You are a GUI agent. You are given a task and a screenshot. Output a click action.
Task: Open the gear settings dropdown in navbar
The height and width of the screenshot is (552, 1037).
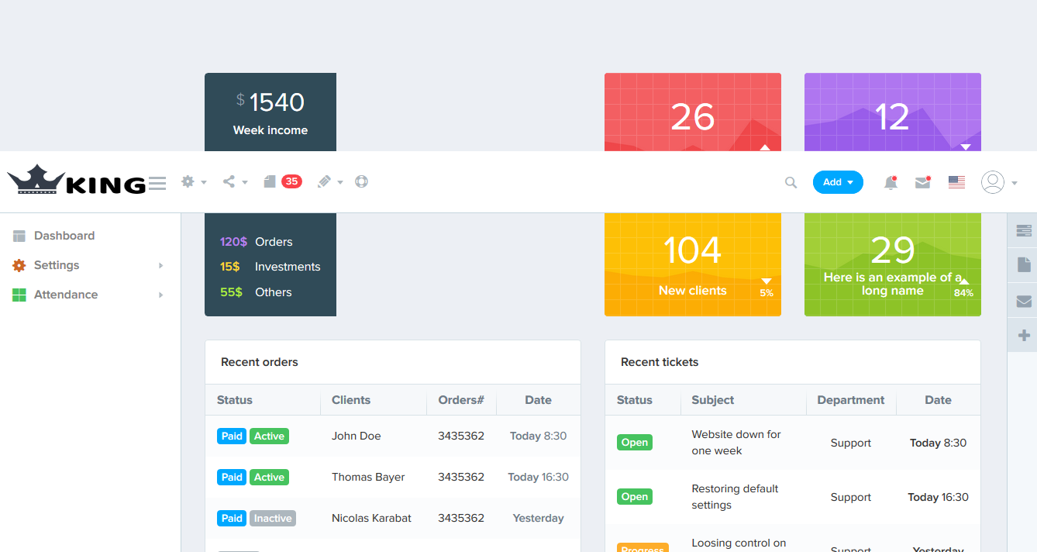[193, 181]
